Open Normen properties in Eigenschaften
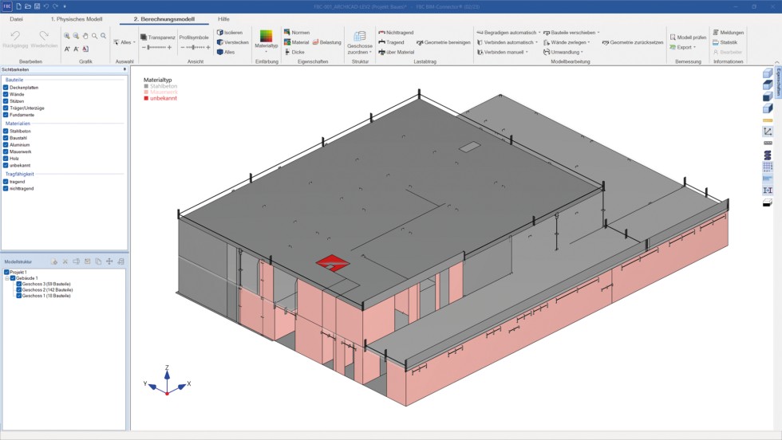 click(288, 33)
